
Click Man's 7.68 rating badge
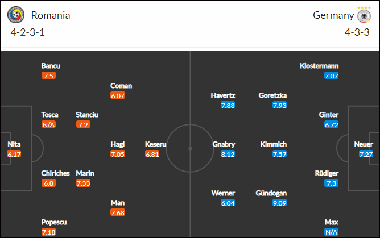118,212
